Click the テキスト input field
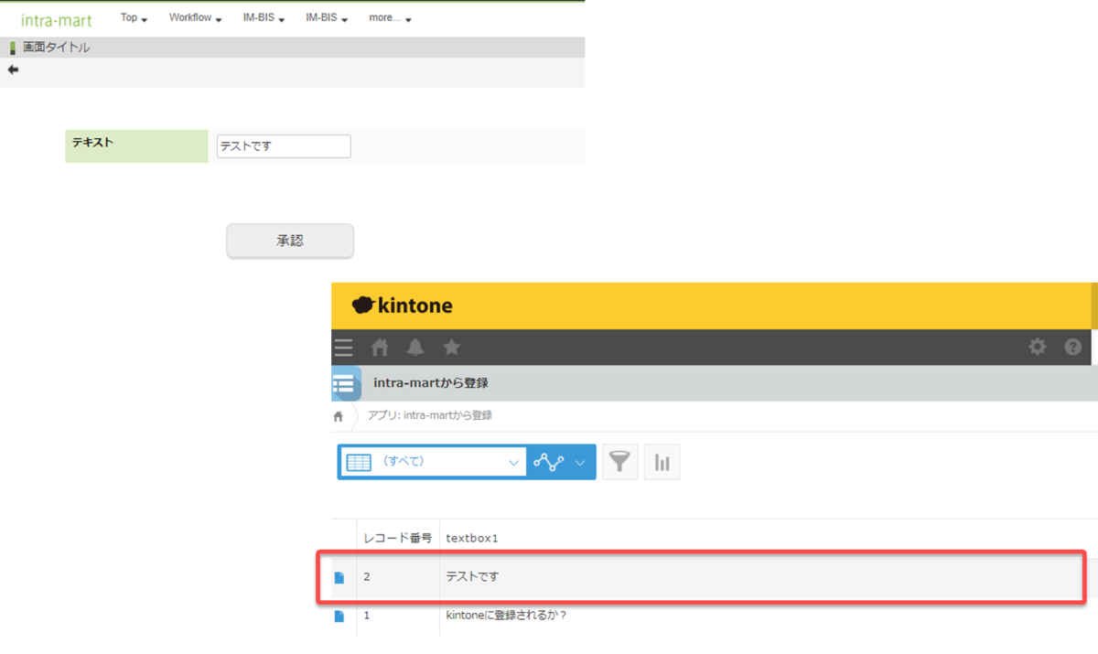The image size is (1098, 654). (284, 146)
